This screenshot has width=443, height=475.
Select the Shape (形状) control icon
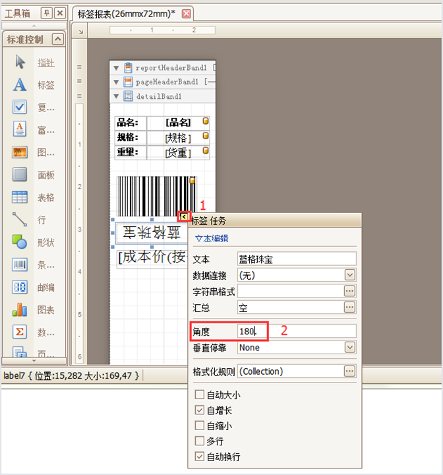click(x=20, y=242)
